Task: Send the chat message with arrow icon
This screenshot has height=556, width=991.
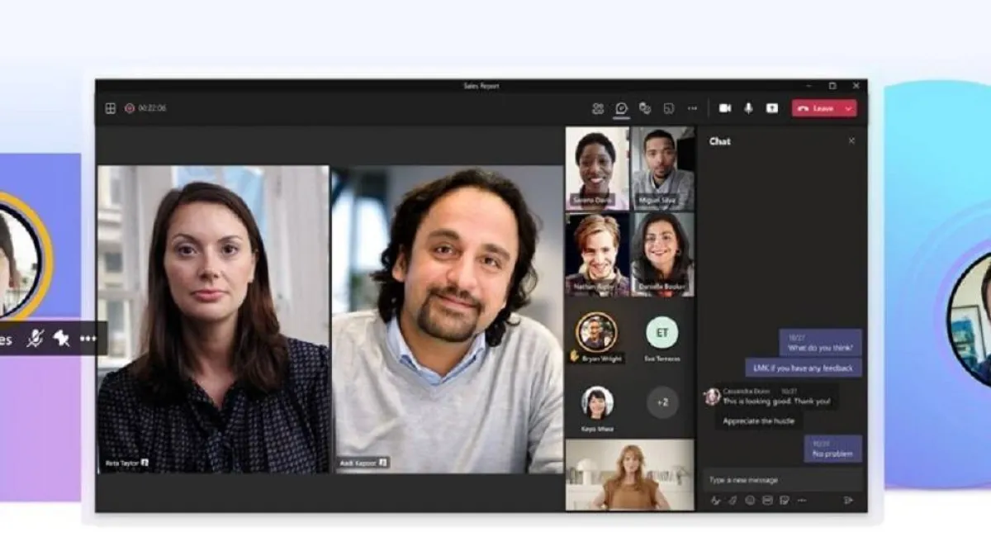Action: tap(848, 500)
